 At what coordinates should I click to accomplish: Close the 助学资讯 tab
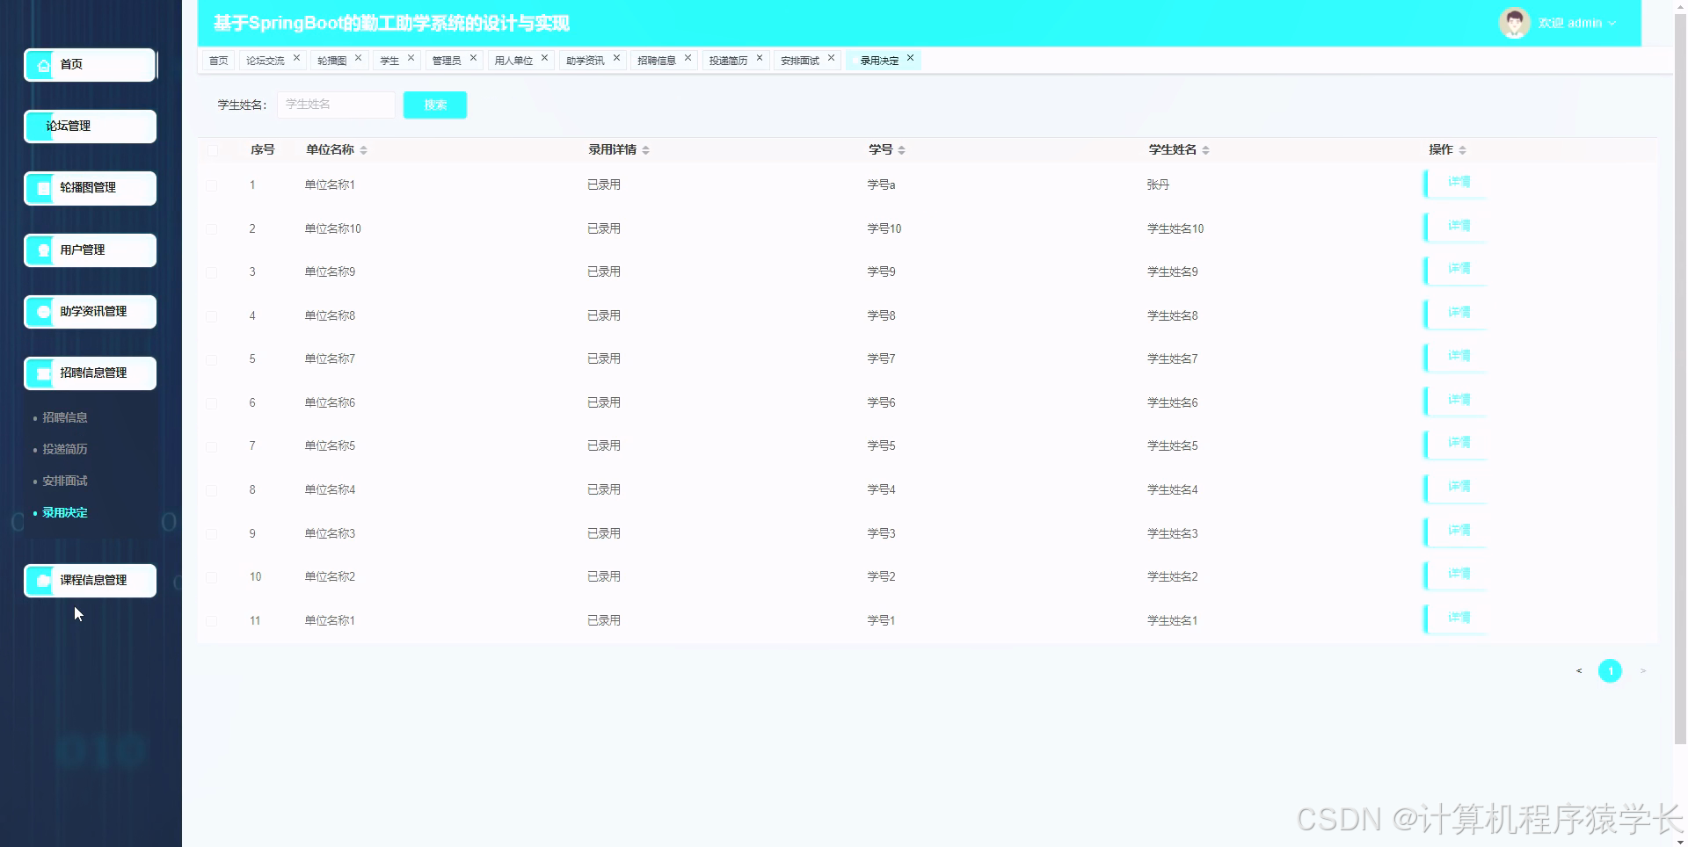[x=616, y=58]
